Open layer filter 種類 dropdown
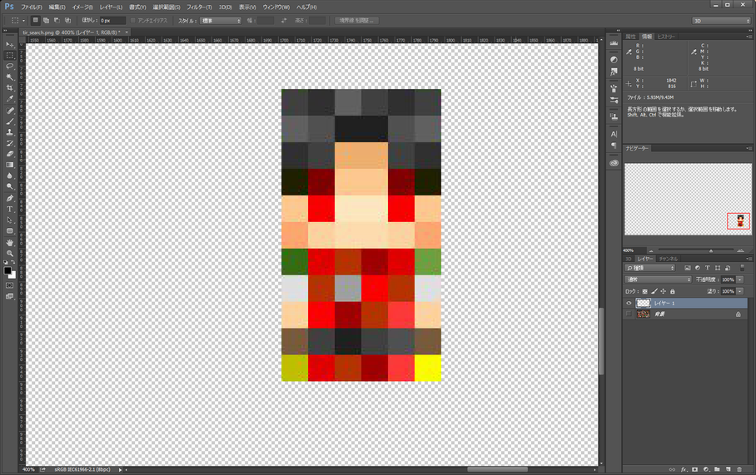 pyautogui.click(x=650, y=268)
